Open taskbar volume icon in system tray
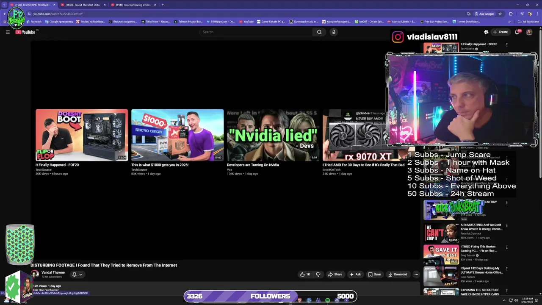This screenshot has width=542, height=305. coord(516,300)
